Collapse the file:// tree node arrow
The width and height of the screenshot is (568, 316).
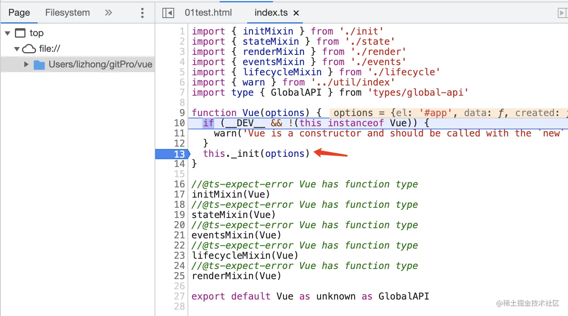[17, 49]
